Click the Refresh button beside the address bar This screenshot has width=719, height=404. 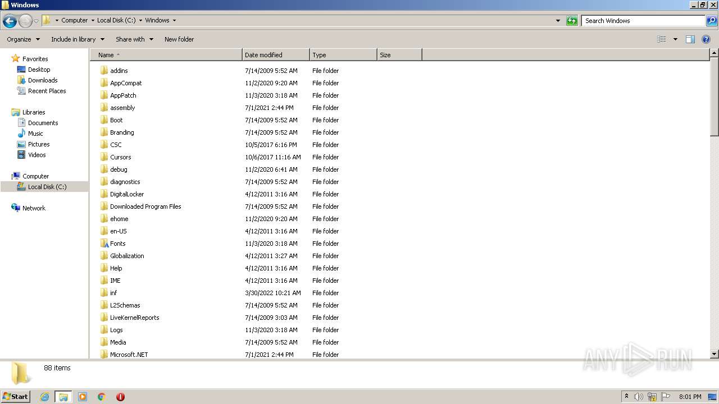[x=572, y=21]
